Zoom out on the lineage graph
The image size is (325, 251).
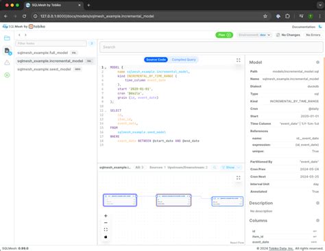click(106, 223)
